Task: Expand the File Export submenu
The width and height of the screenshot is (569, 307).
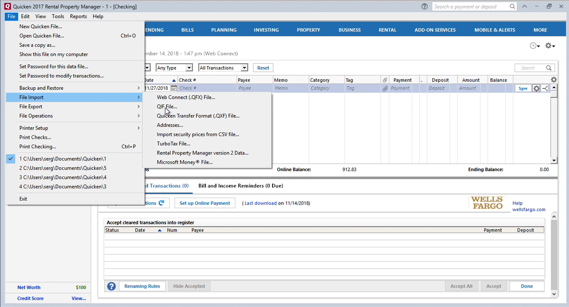Action: (75, 107)
